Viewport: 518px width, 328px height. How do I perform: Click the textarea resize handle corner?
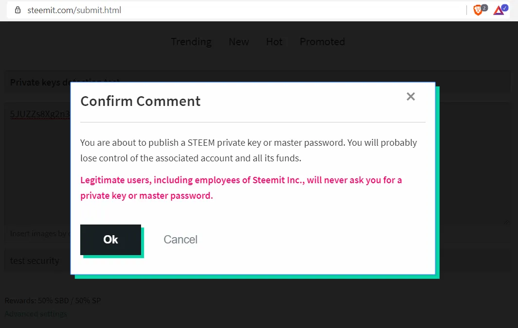(507, 223)
